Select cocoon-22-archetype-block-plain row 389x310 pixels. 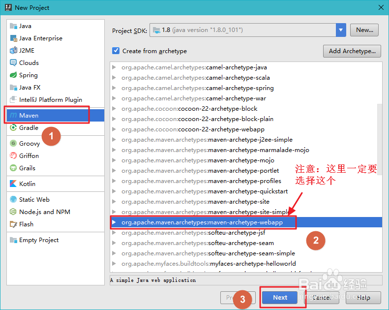pyautogui.click(x=246, y=119)
